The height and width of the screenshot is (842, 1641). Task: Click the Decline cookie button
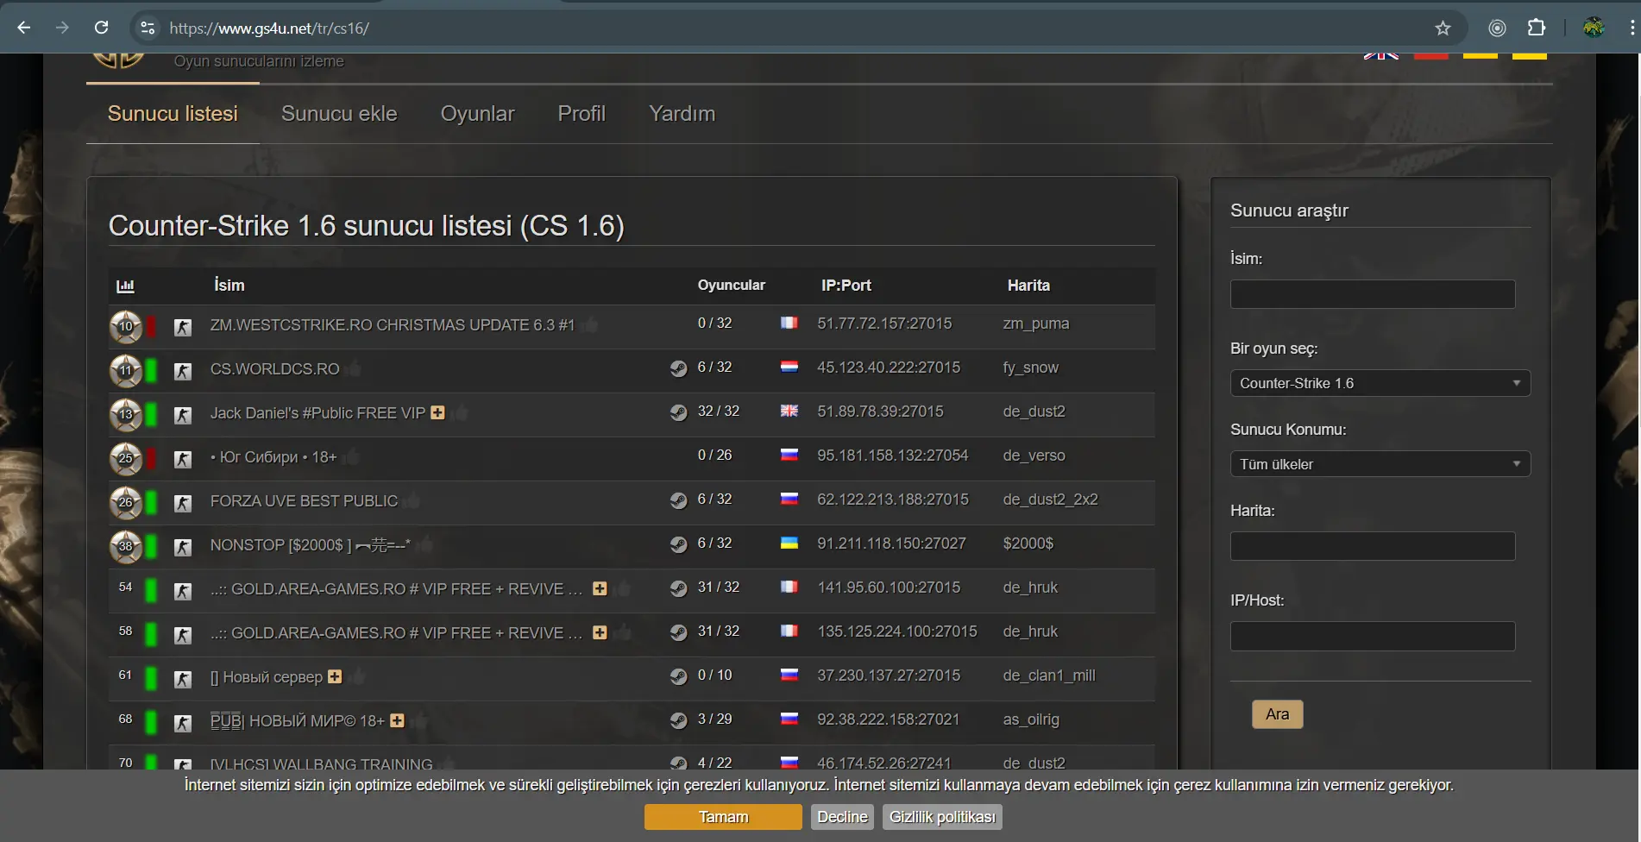coord(842,817)
